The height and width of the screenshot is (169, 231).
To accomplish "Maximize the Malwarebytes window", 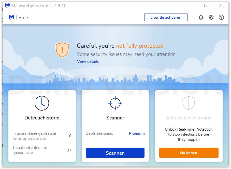I will [206, 6].
